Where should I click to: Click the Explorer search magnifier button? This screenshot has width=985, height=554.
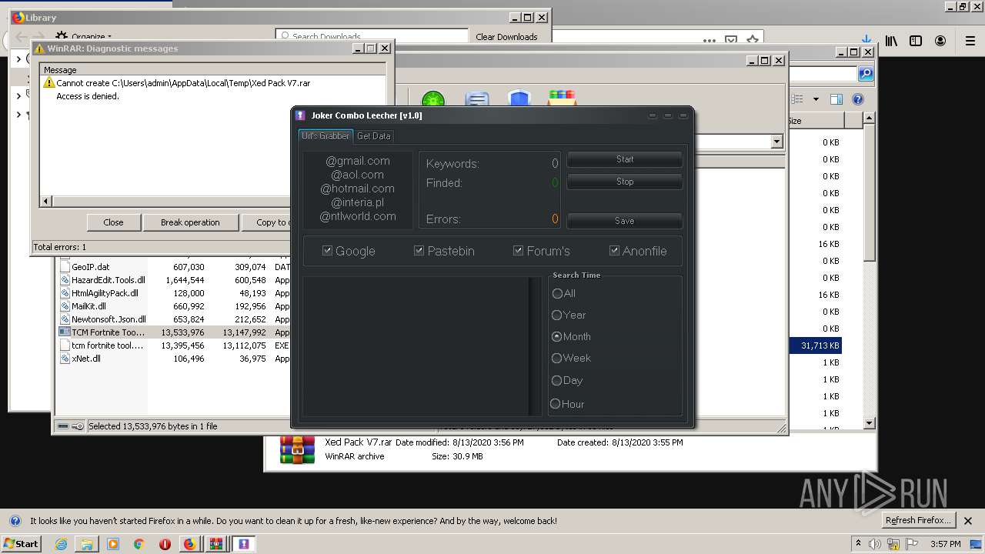coord(866,74)
